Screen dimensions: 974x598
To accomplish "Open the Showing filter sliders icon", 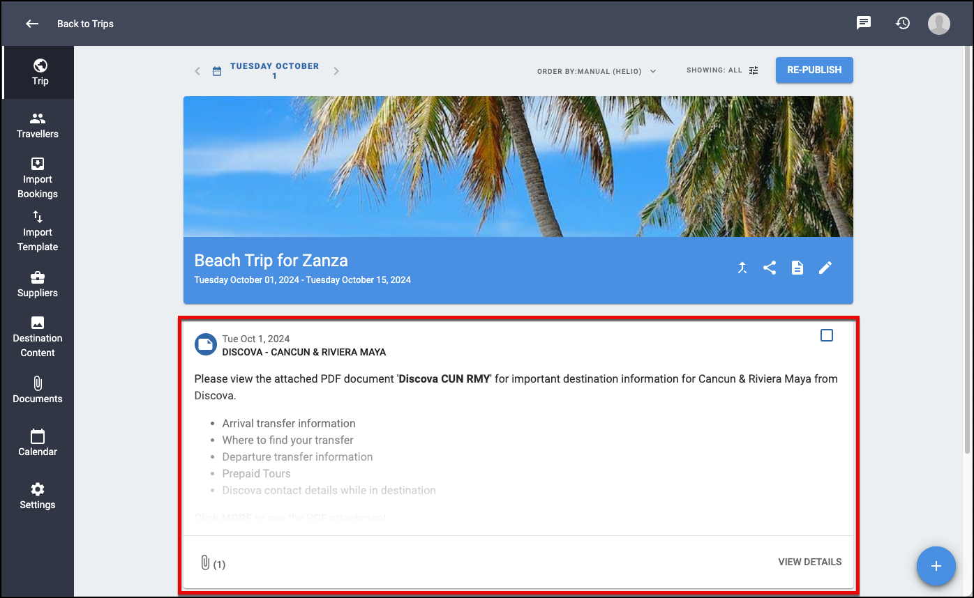I will coord(754,70).
